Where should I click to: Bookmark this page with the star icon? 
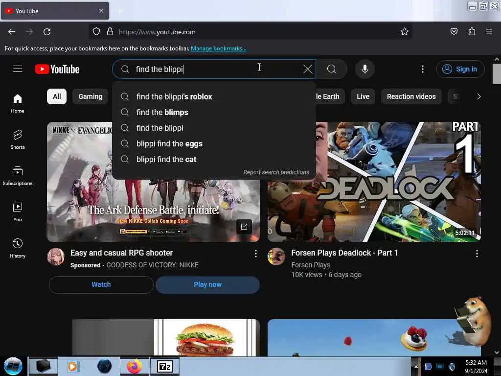point(405,31)
